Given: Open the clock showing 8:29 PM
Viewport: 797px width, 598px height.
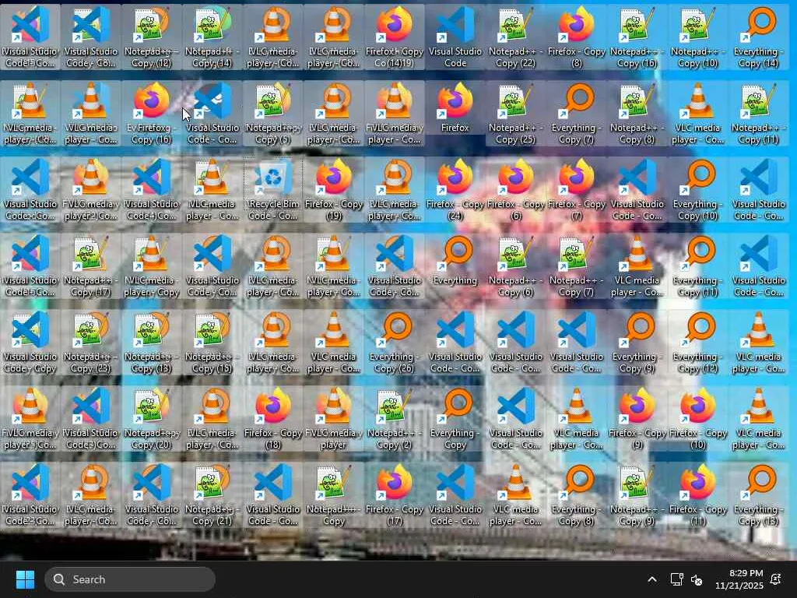Looking at the screenshot, I should coord(739,579).
